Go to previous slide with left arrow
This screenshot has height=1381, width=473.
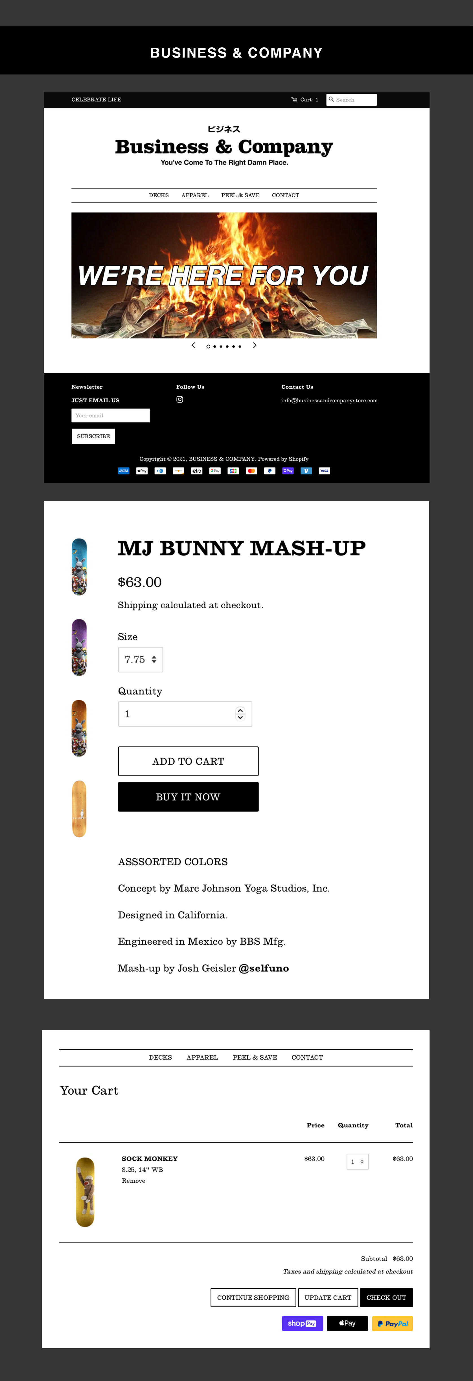click(193, 345)
